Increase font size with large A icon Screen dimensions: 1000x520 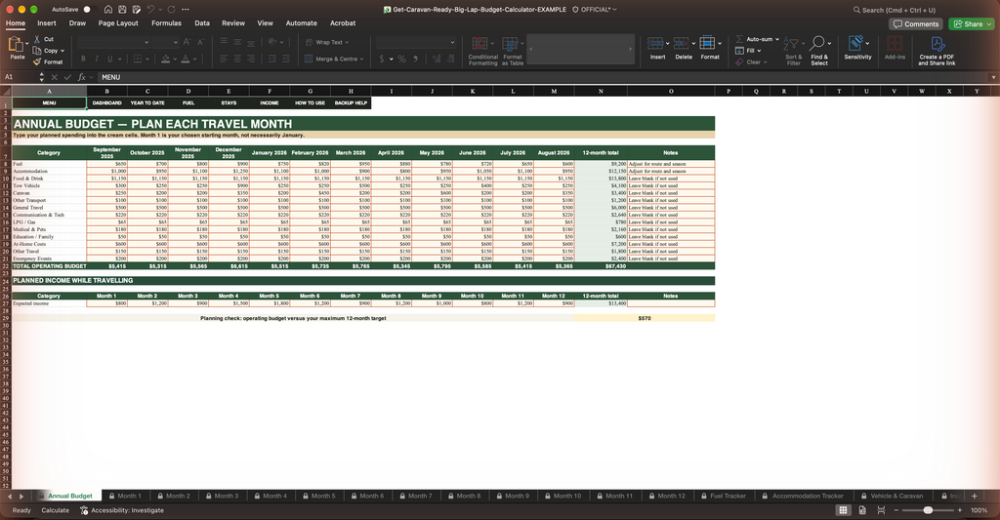pos(187,42)
